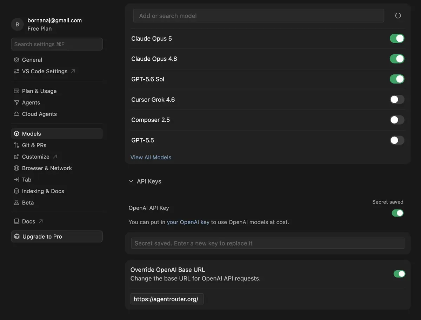Screen dimensions: 421x320
Task: Toggle the OpenAI API Key switch
Action: [x=397, y=213]
